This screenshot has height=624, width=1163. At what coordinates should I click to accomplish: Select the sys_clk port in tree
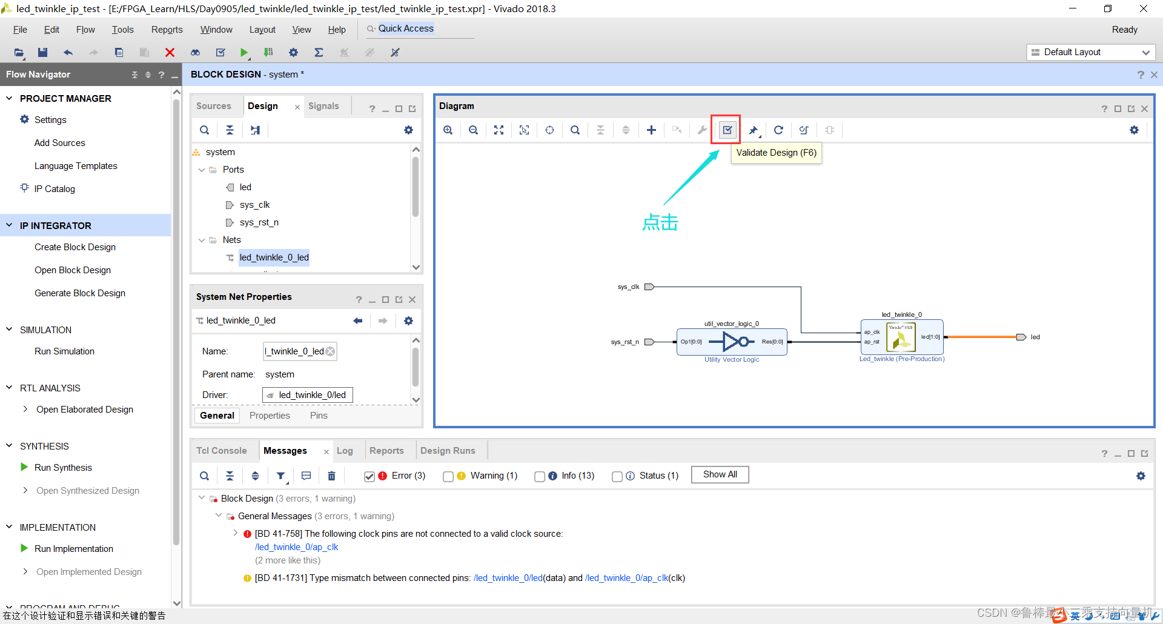[x=254, y=205]
